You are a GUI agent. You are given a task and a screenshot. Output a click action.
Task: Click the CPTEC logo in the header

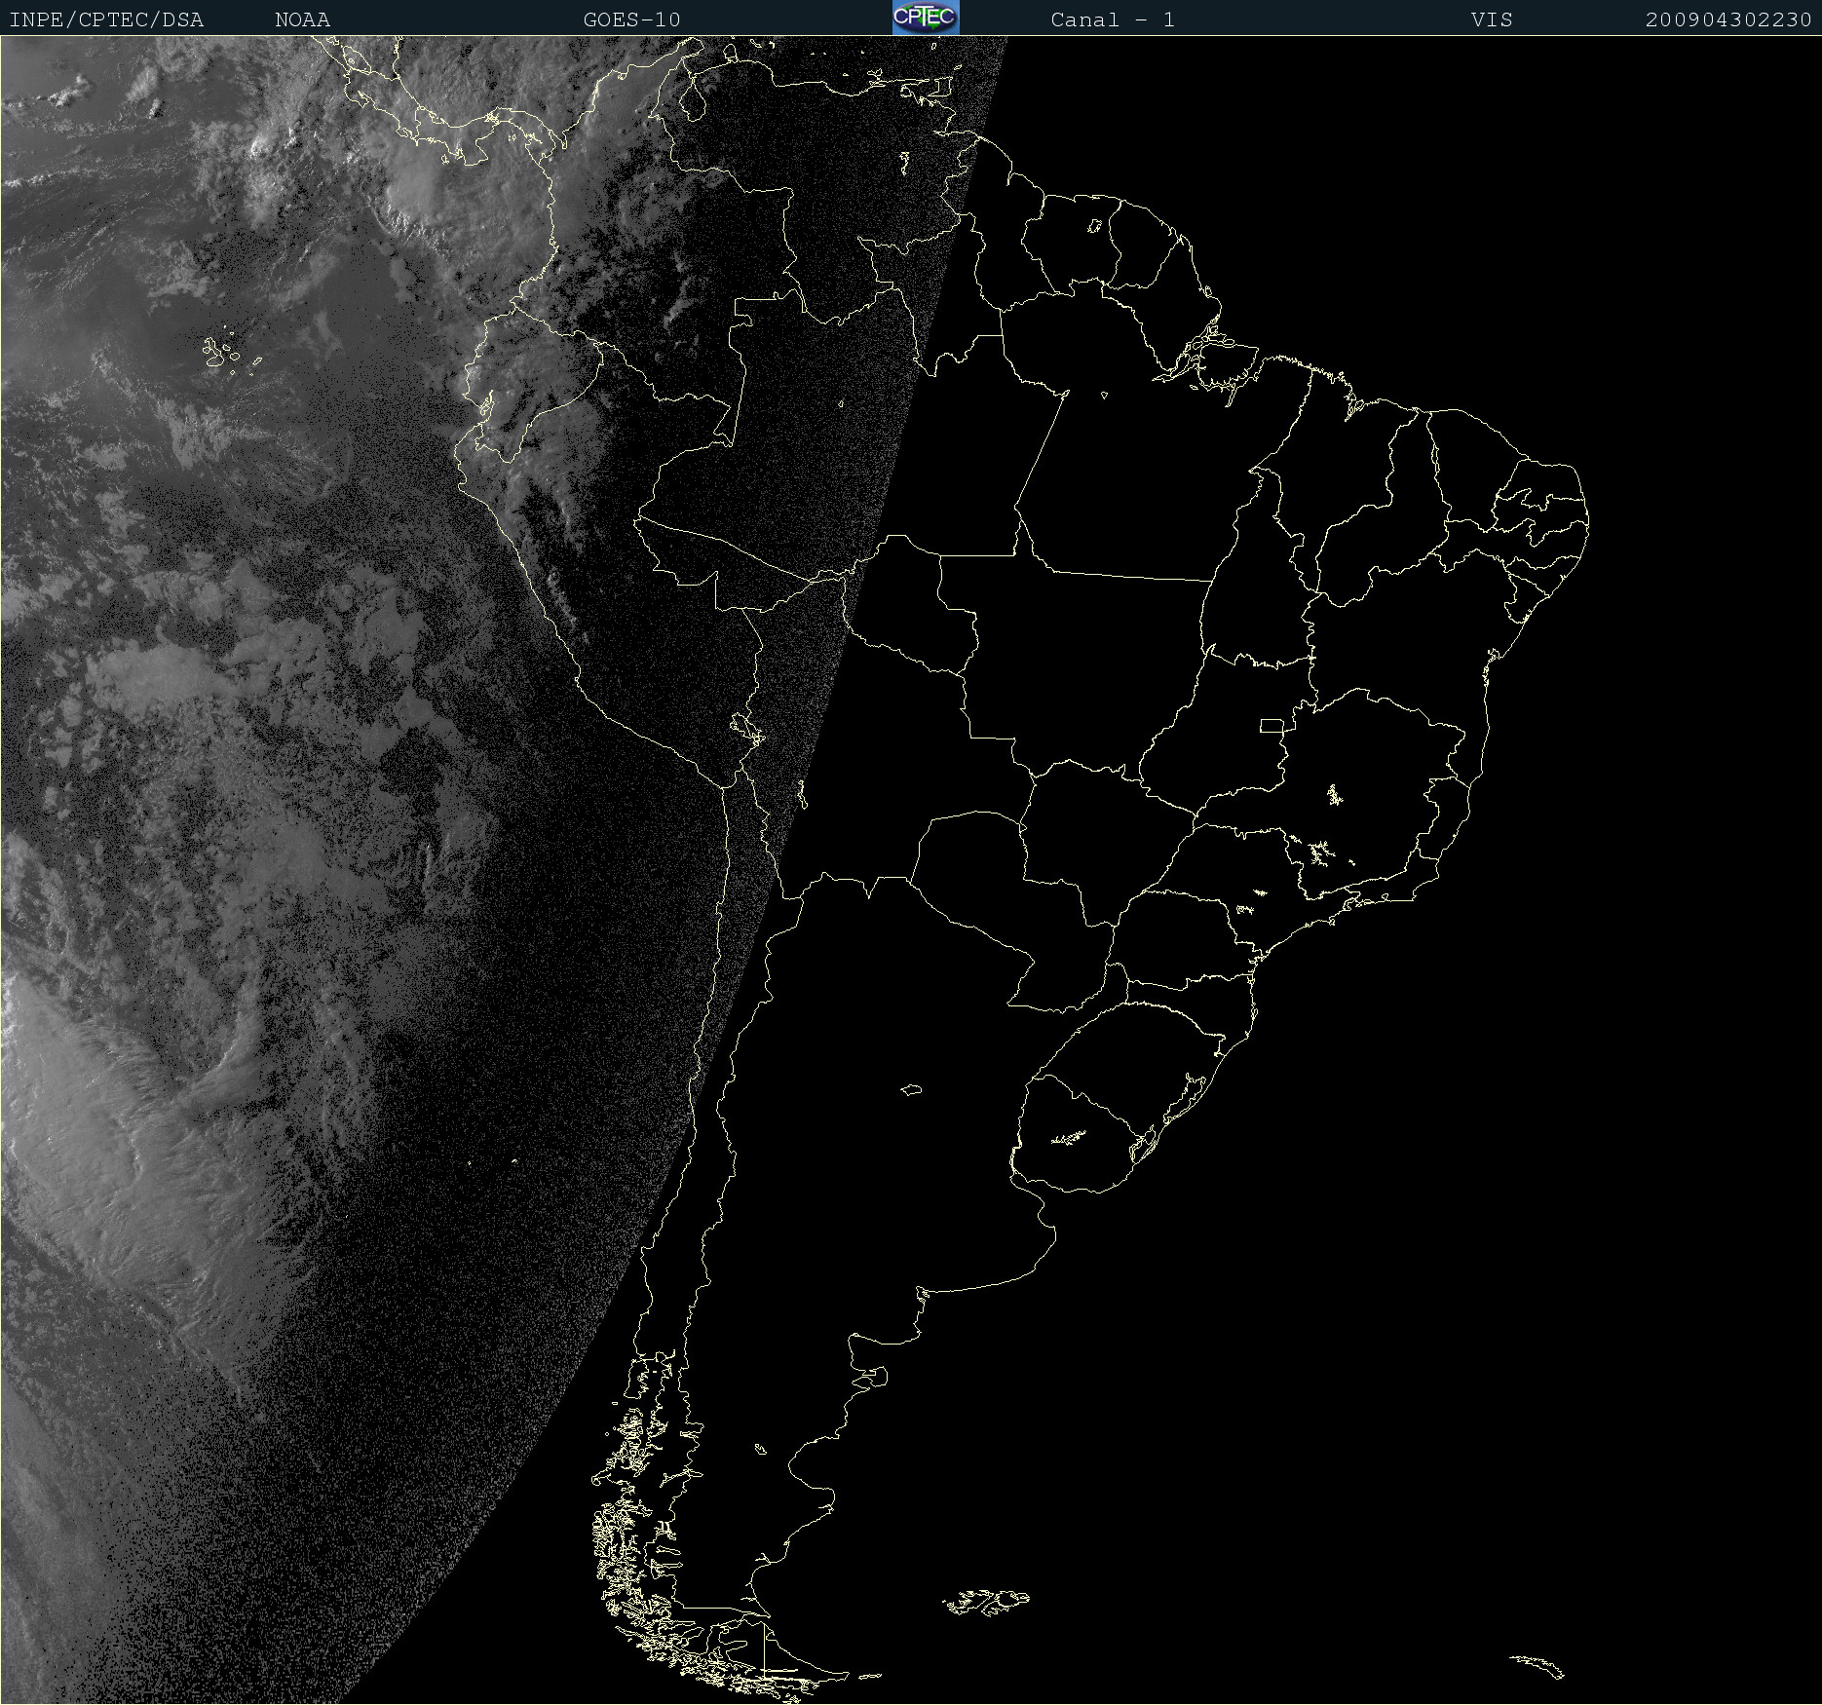(926, 18)
